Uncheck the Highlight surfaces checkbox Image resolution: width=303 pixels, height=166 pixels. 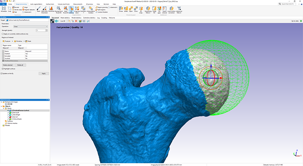coord(2,69)
